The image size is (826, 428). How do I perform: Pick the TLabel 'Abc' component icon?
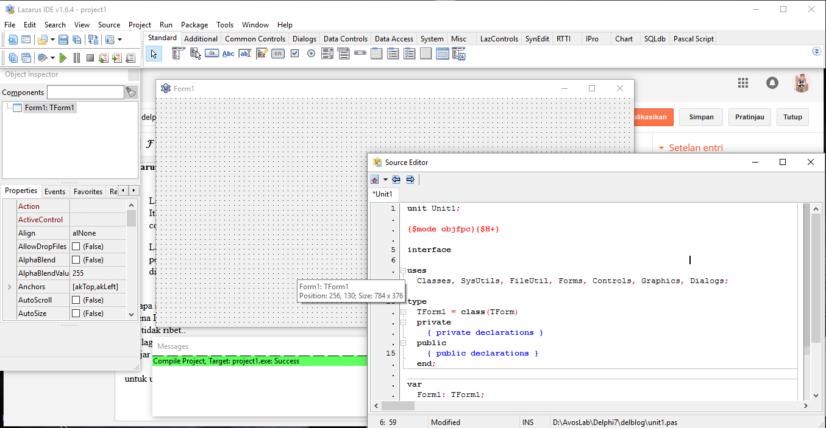228,54
